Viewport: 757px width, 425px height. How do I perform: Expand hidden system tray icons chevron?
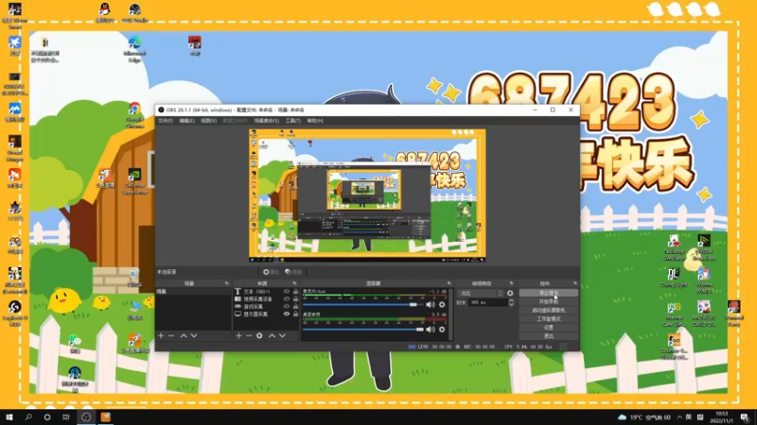tap(679, 417)
